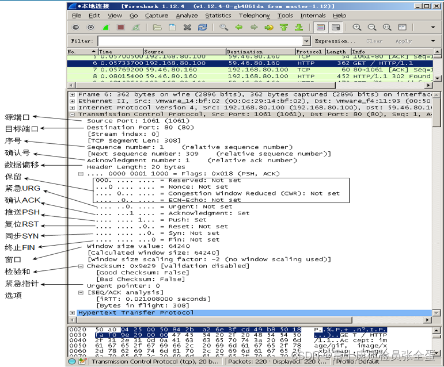Open filter toolbar overflow arrow
444x367 pixels.
click(433, 41)
